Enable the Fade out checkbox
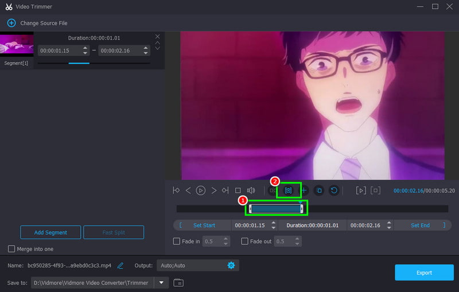 [244, 241]
